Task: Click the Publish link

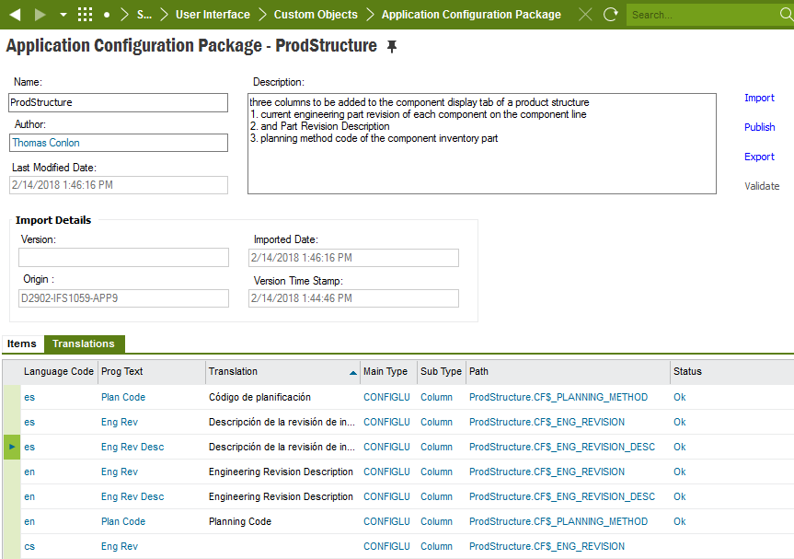Action: point(759,127)
